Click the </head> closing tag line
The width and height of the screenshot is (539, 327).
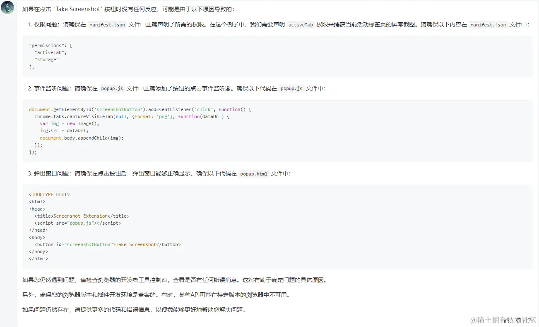tap(38, 230)
